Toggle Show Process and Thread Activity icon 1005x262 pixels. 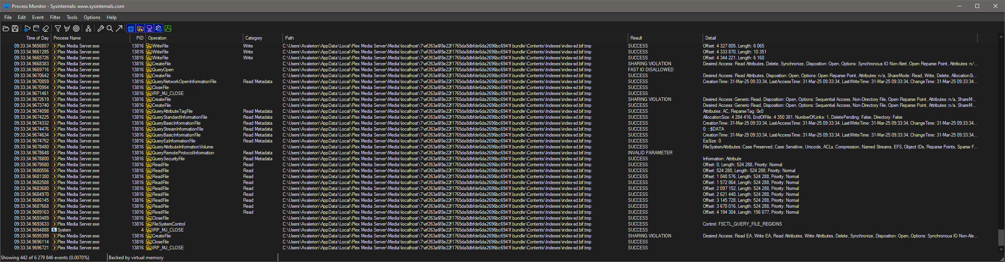(159, 28)
